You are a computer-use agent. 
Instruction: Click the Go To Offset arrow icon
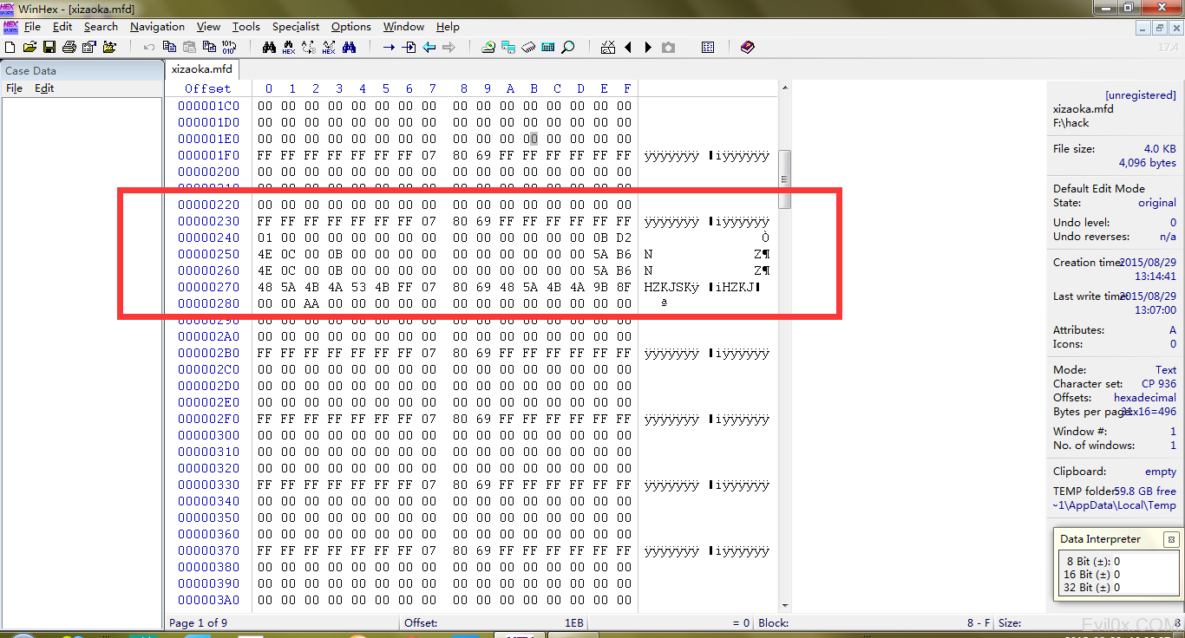pyautogui.click(x=389, y=47)
